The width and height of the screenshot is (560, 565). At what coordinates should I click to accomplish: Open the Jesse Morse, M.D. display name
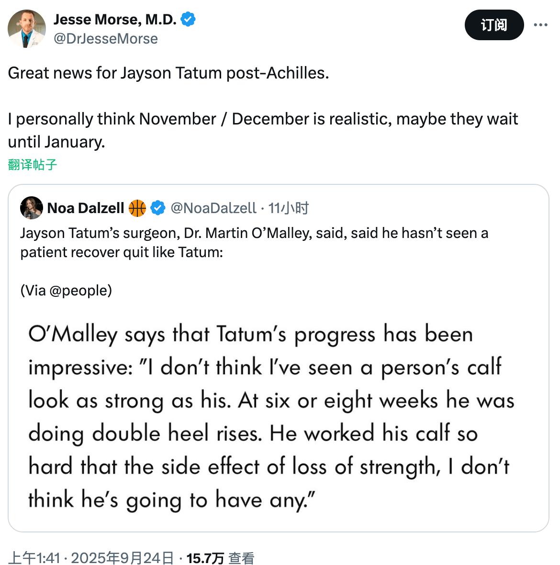[115, 19]
